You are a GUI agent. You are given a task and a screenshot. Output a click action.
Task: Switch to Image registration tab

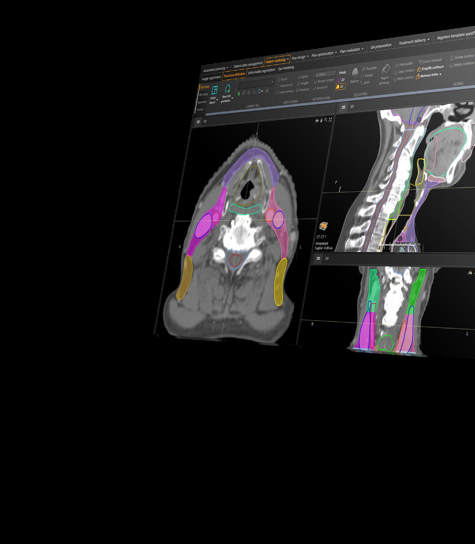pyautogui.click(x=211, y=78)
